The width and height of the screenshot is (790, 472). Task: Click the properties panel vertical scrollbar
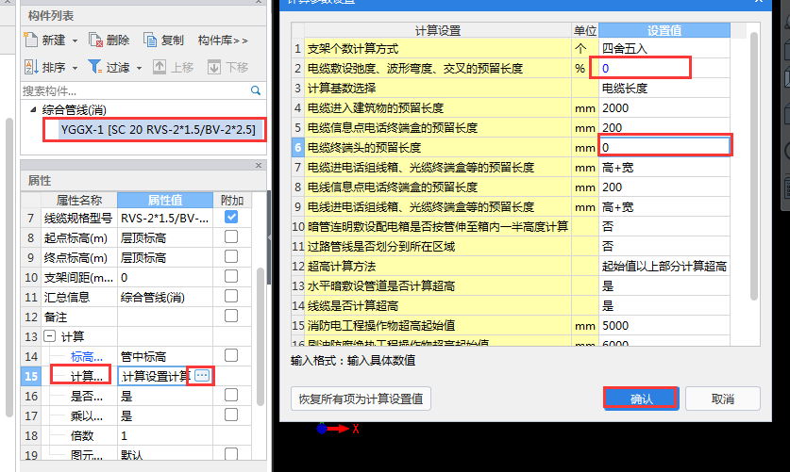pyautogui.click(x=261, y=336)
